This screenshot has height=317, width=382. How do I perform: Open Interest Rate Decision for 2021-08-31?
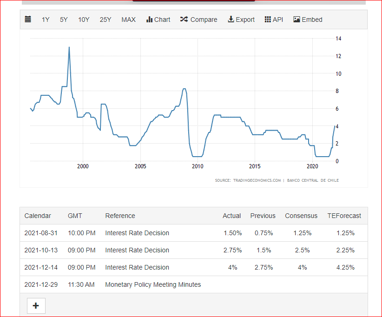click(x=137, y=233)
